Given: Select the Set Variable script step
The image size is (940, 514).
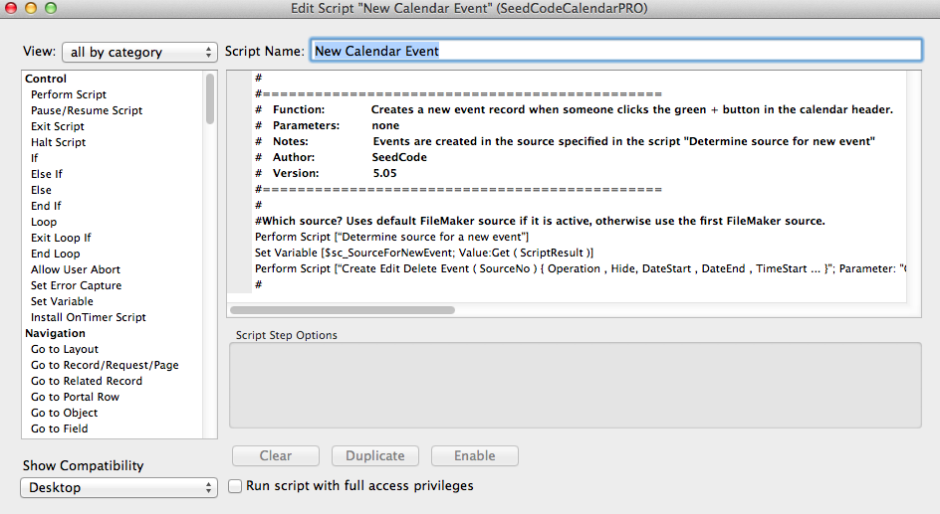Looking at the screenshot, I should (x=62, y=301).
